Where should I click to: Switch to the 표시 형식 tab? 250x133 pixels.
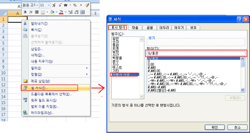pos(118,28)
